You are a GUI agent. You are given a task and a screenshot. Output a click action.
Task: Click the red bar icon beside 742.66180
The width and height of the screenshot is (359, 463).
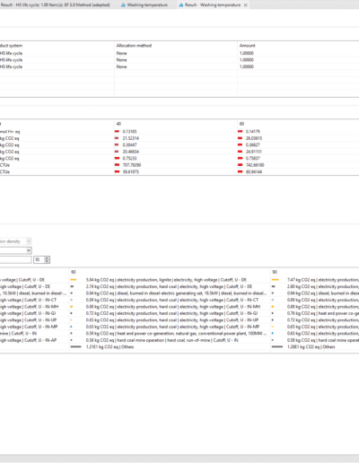240,165
